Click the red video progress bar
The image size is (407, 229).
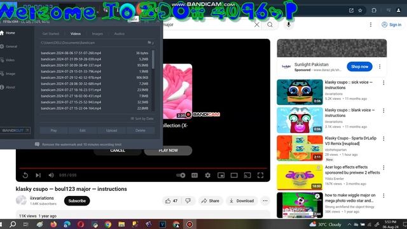point(142,168)
